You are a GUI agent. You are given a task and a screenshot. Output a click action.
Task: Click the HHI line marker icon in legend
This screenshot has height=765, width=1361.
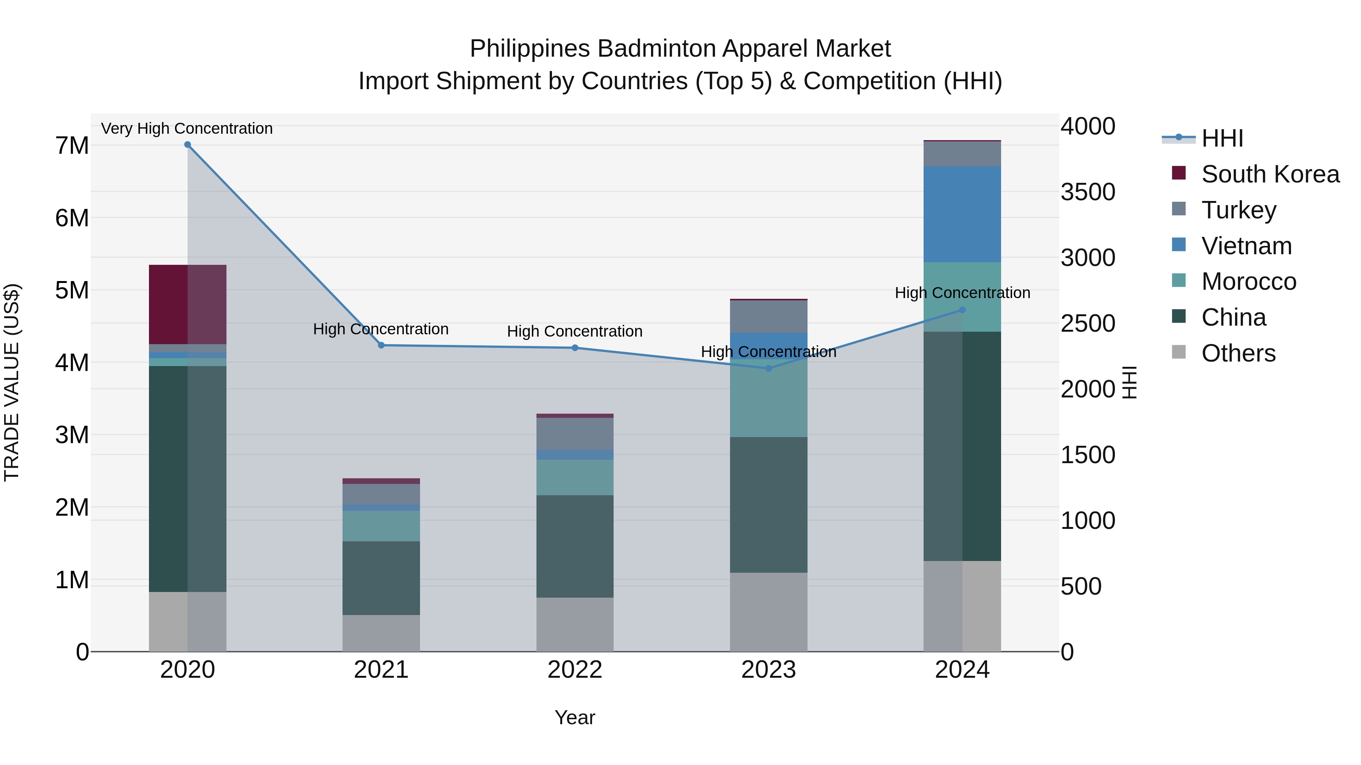(x=1179, y=137)
